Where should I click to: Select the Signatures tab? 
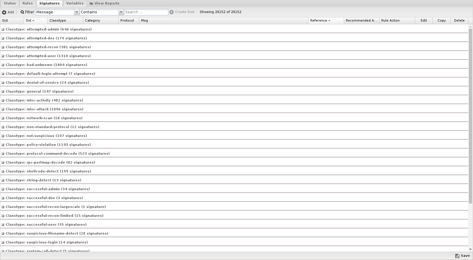coord(49,3)
